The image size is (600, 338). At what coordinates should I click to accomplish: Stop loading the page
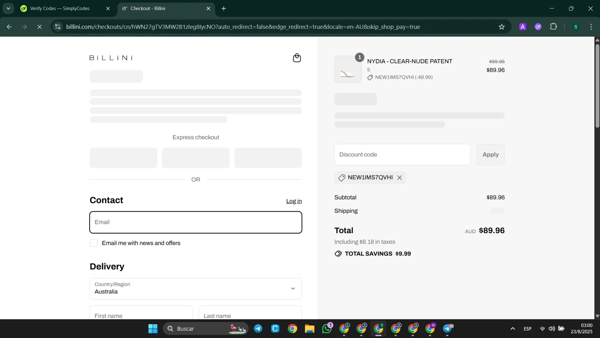coord(40,27)
